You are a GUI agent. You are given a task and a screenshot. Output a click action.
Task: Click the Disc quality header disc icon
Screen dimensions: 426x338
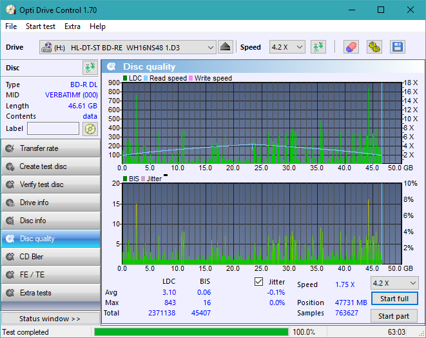coord(111,66)
